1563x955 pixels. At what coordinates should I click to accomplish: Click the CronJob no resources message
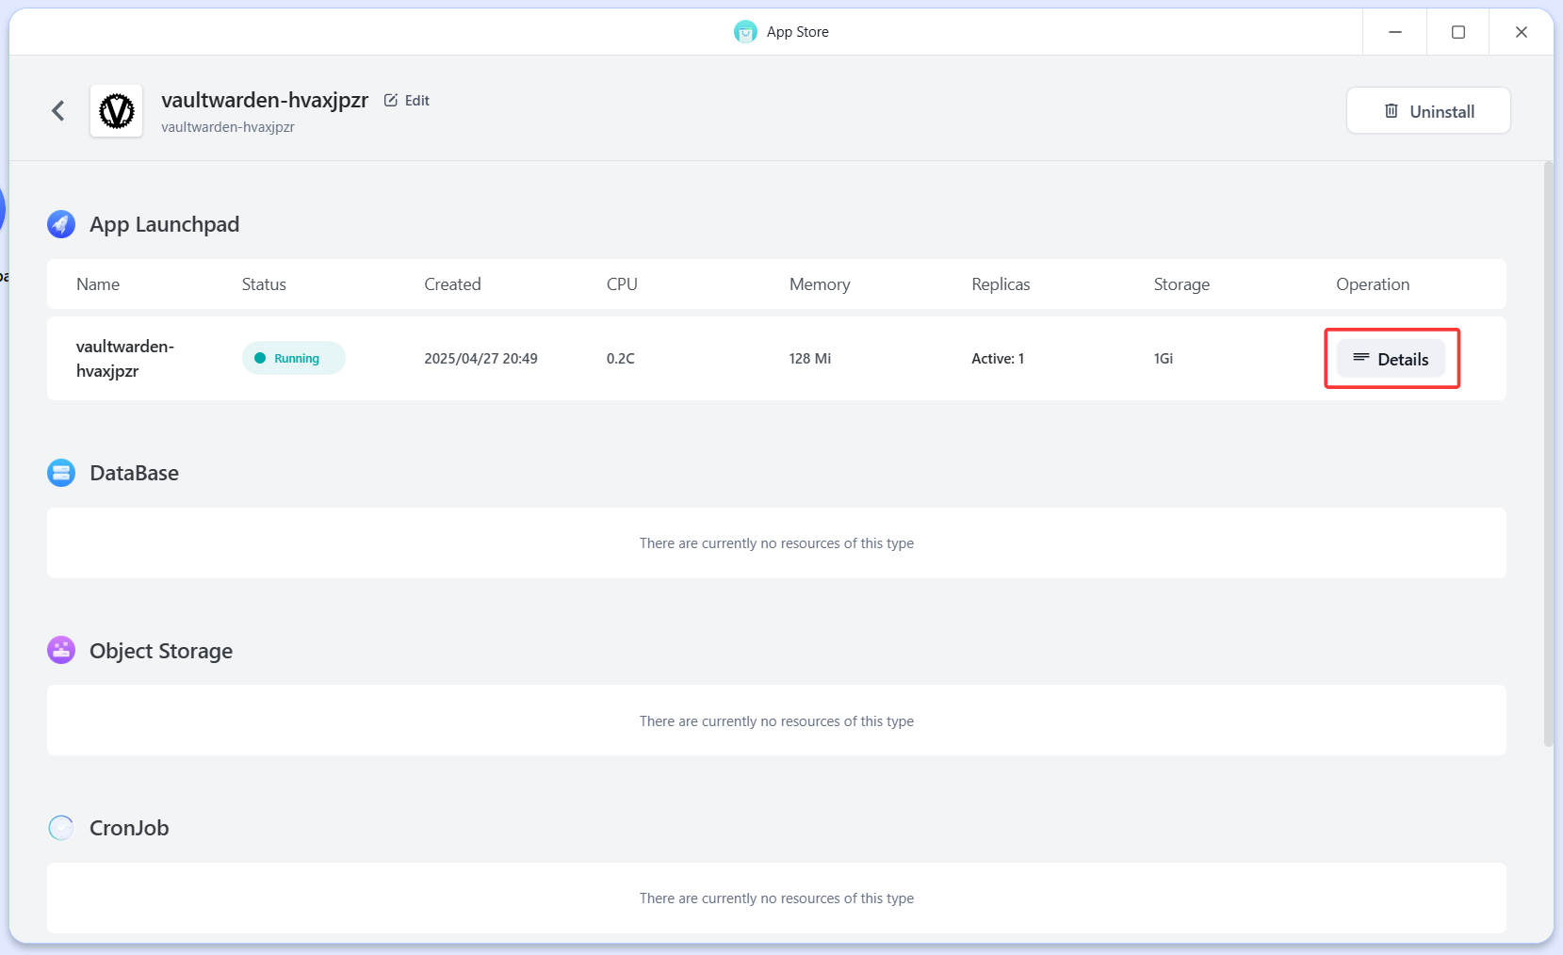tap(776, 898)
